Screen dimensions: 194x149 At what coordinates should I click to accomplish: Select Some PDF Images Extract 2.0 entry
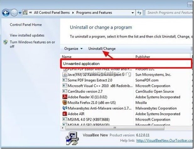coord(90,80)
